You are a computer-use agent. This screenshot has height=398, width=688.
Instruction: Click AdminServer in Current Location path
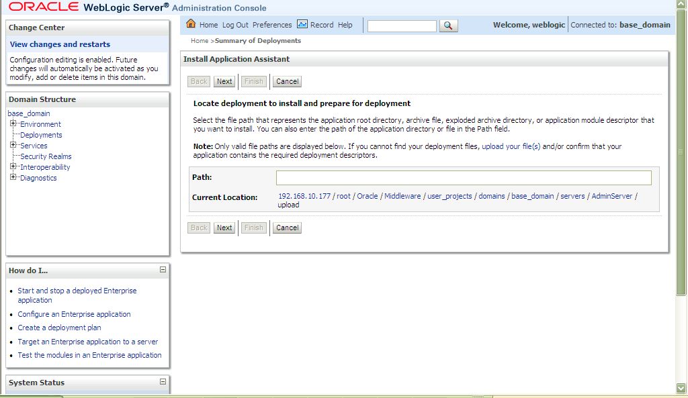612,197
